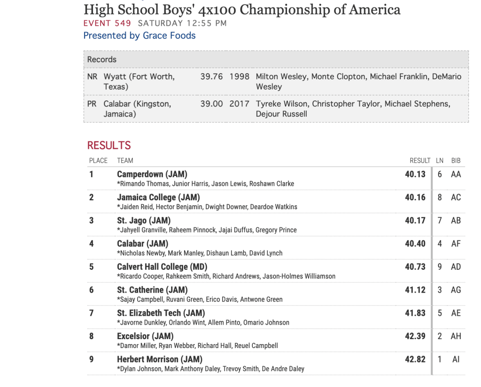This screenshot has width=481, height=387.
Task: Select the Calabar (JAM) result row team
Action: (142, 243)
